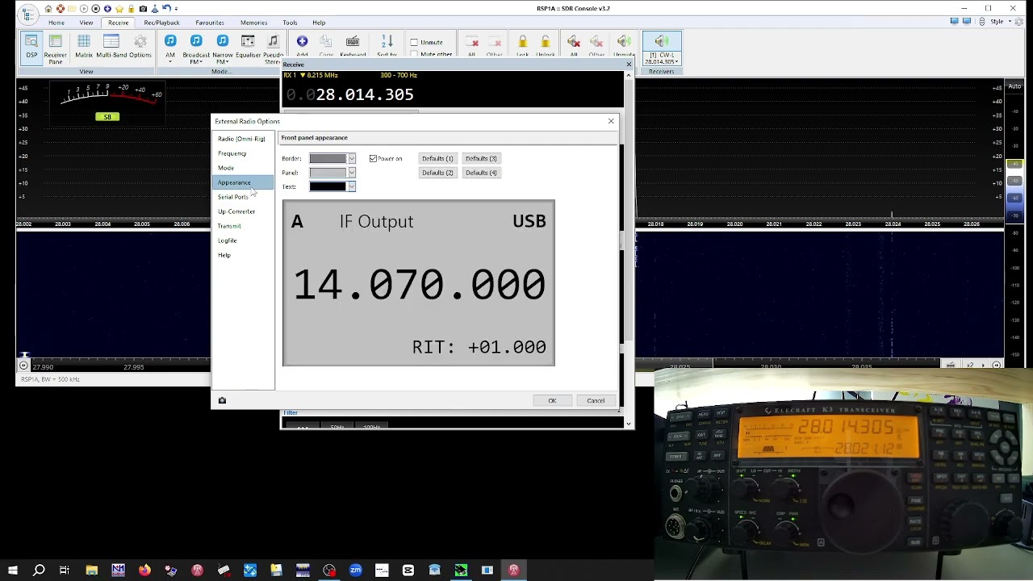Image resolution: width=1033 pixels, height=581 pixels.
Task: Select Broadcast FM mode
Action: click(x=195, y=48)
